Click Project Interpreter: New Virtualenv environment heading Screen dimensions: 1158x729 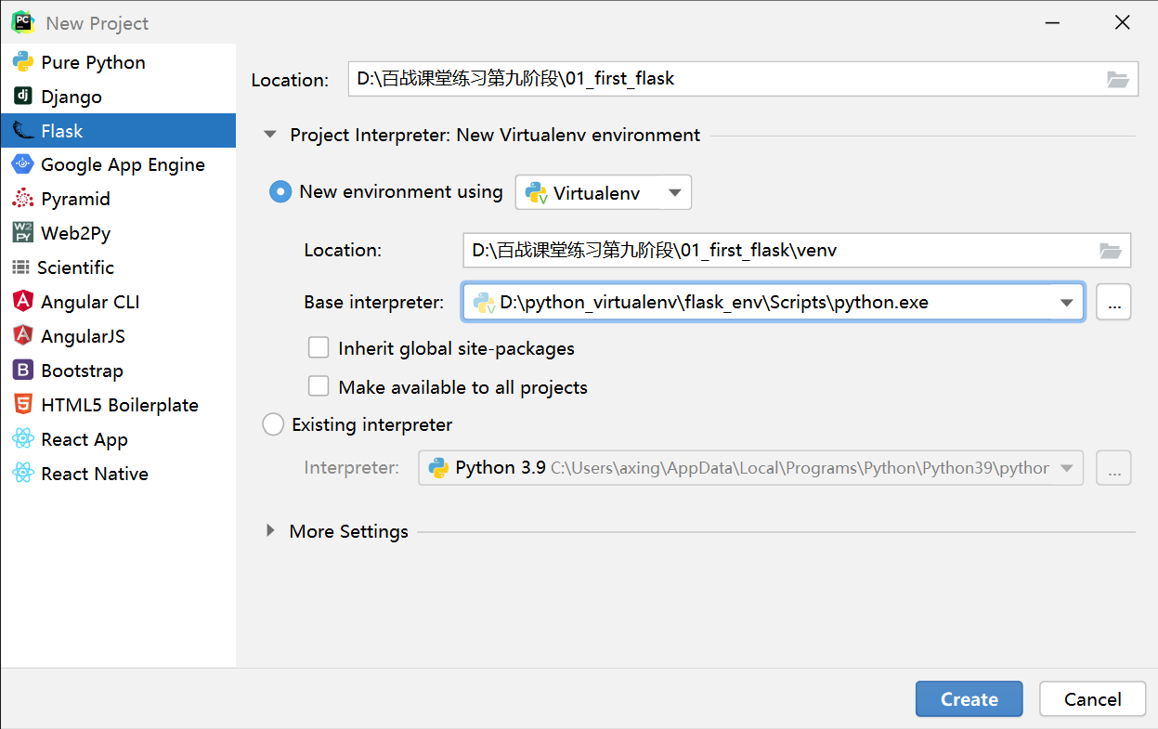[x=495, y=135]
